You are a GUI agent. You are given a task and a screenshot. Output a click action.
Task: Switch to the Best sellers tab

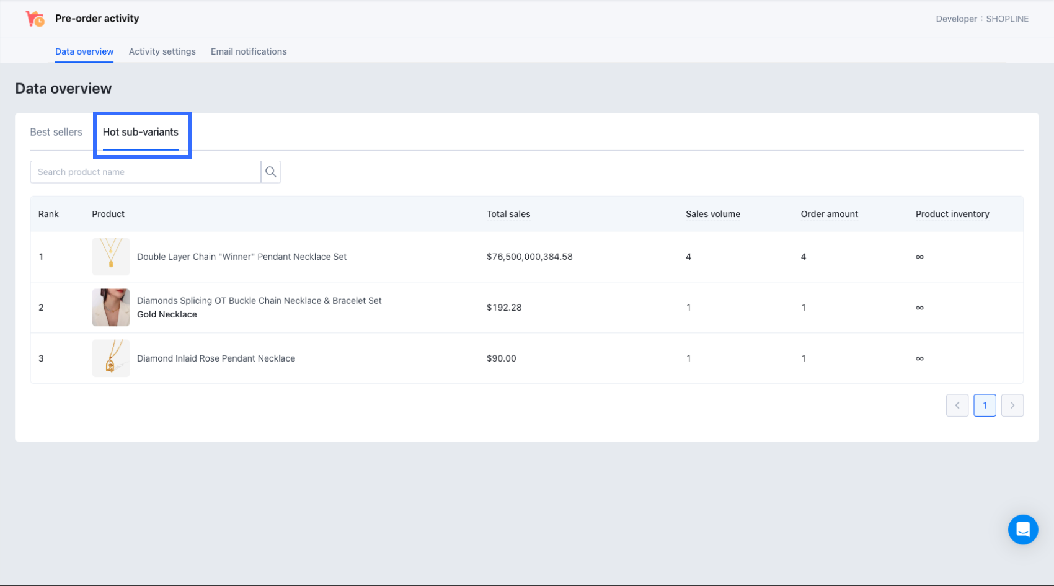(56, 132)
